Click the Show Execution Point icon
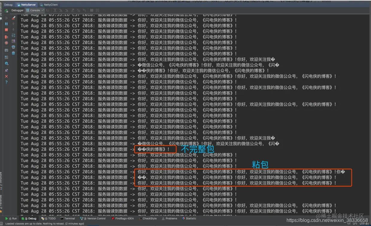This screenshot has height=226, width=371. point(48,10)
